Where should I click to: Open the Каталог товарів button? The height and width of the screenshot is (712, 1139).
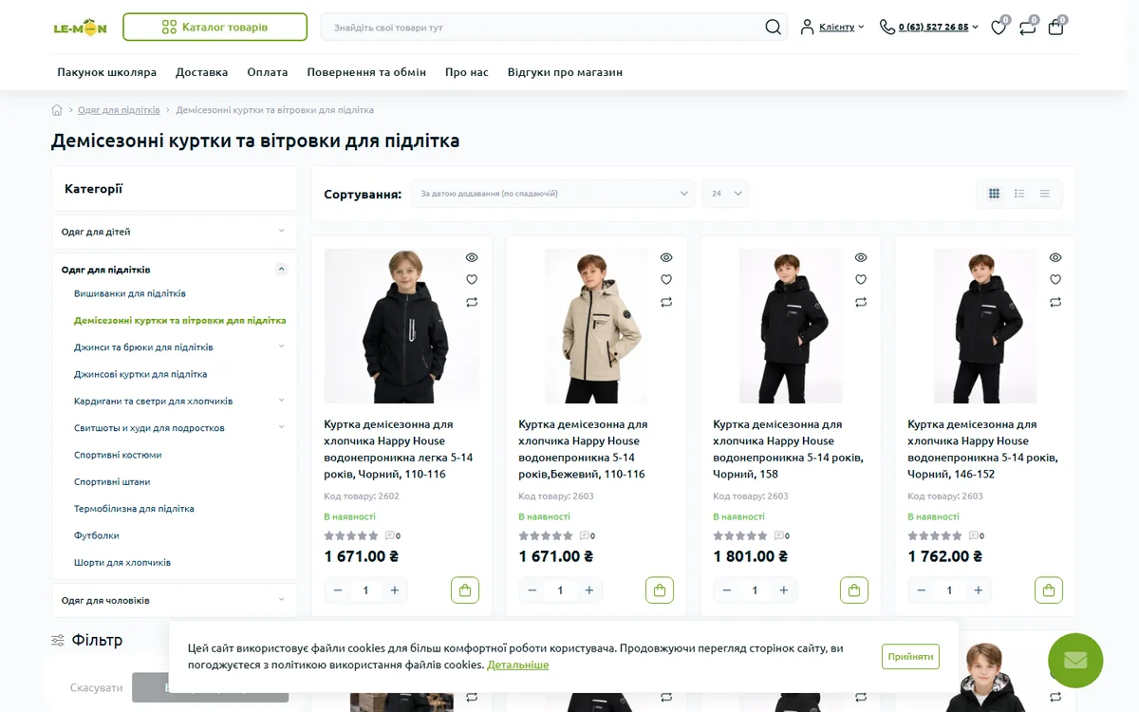pyautogui.click(x=215, y=27)
